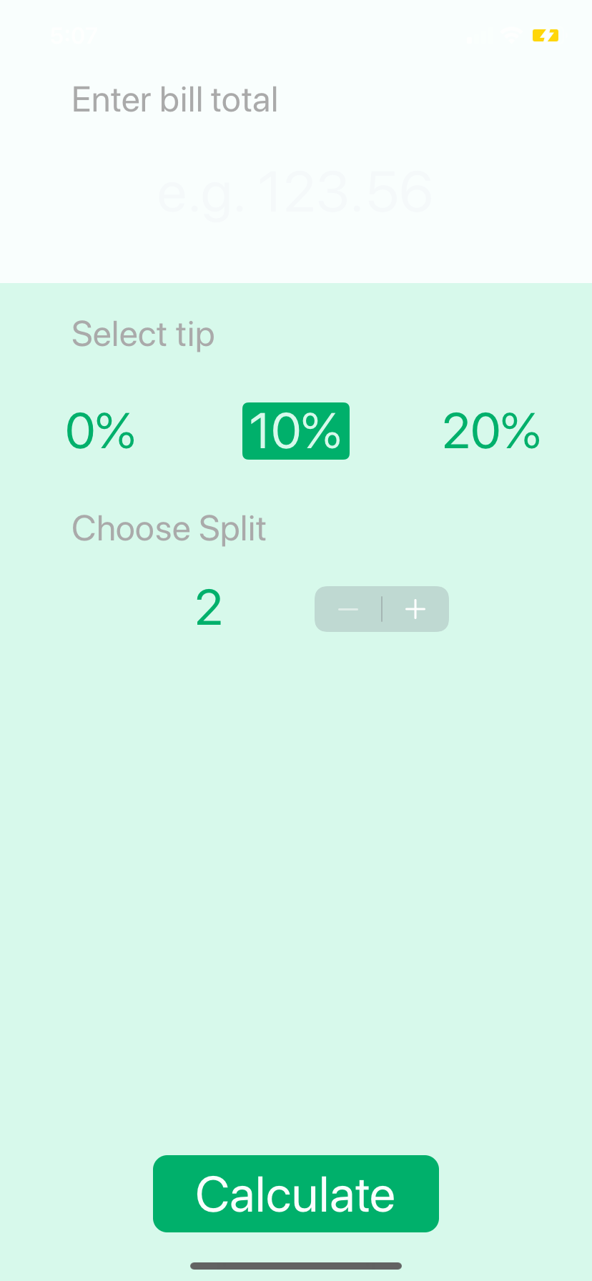Screen dimensions: 592x1281
Task: Tap the Wi-Fi status icon
Action: [x=510, y=35]
